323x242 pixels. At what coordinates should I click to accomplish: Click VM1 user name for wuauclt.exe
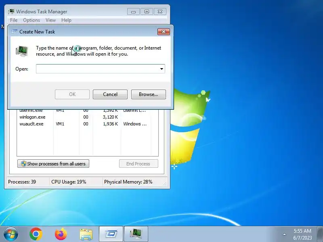point(60,124)
